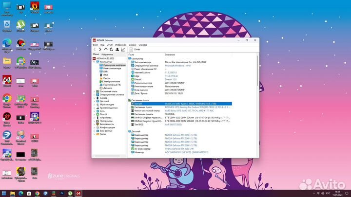Viewport: 351px width, 197px height.
Task: Open the AOC monitor value link
Action: (186, 152)
